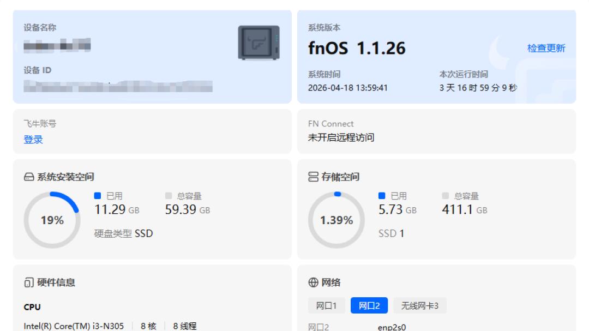Image resolution: width=589 pixels, height=331 pixels.
Task: Click the blurred device name field
Action: (57, 45)
